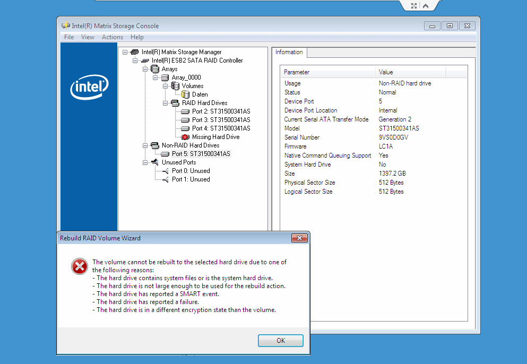
Task: Click the Daten volume cylinder icon
Action: pos(186,94)
